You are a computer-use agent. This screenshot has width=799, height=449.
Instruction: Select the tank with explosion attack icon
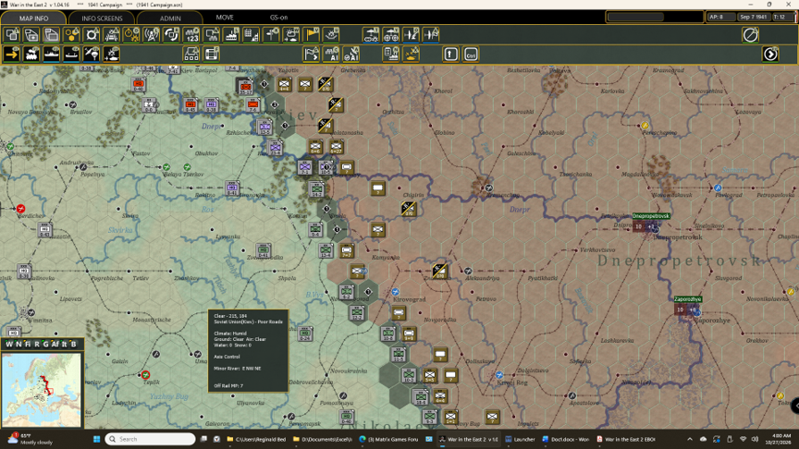(111, 54)
